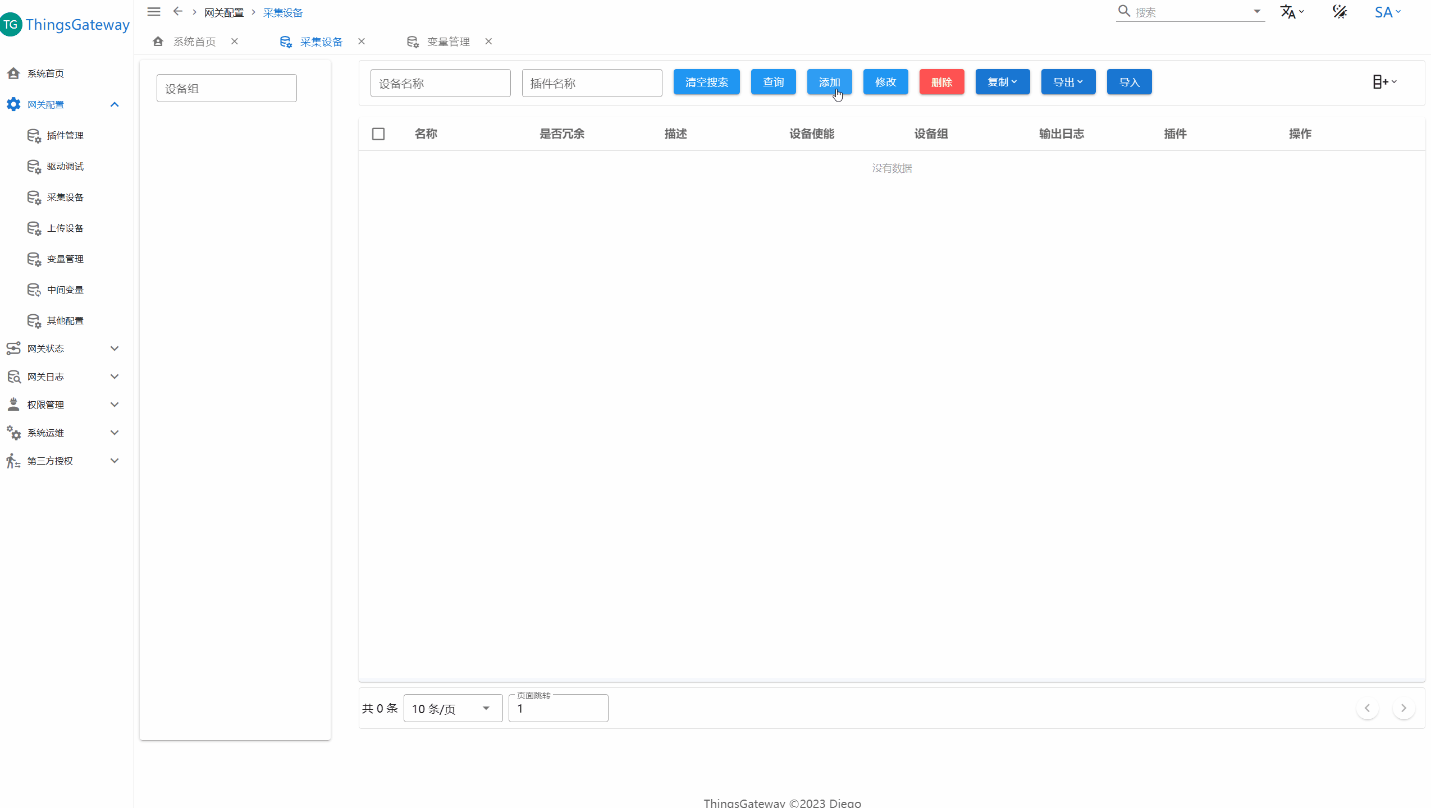Open the column settings icon

[1383, 82]
